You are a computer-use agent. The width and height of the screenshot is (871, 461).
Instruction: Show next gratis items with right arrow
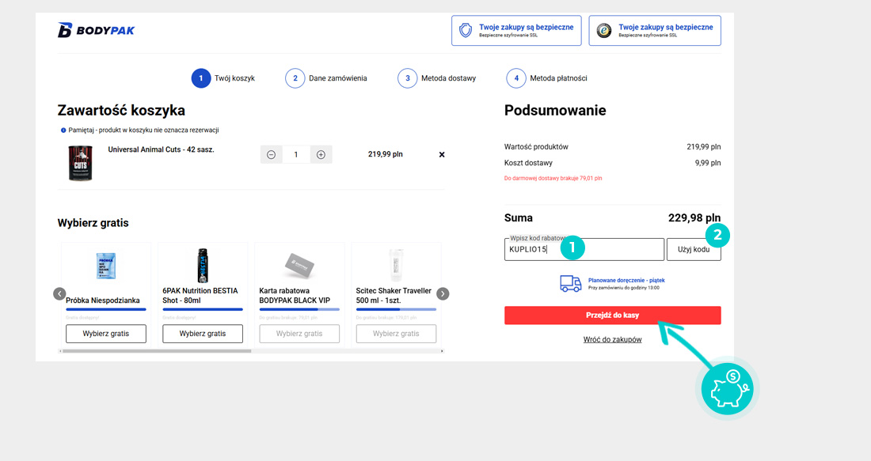(x=443, y=293)
